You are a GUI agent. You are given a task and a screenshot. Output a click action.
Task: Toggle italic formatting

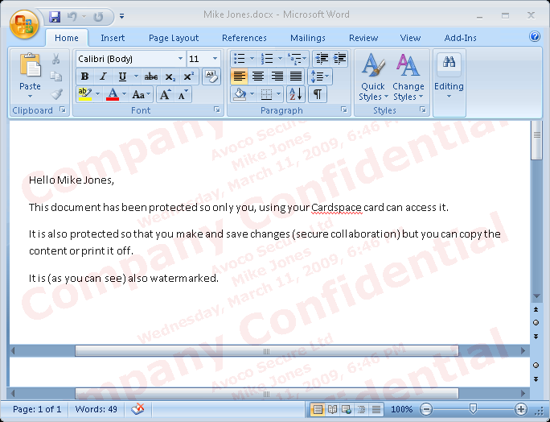(103, 77)
